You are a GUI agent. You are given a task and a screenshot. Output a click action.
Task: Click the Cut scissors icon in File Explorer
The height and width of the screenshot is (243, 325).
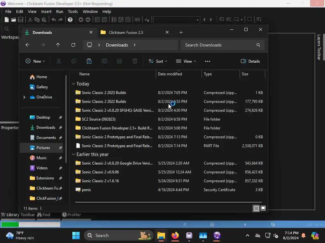(59, 61)
